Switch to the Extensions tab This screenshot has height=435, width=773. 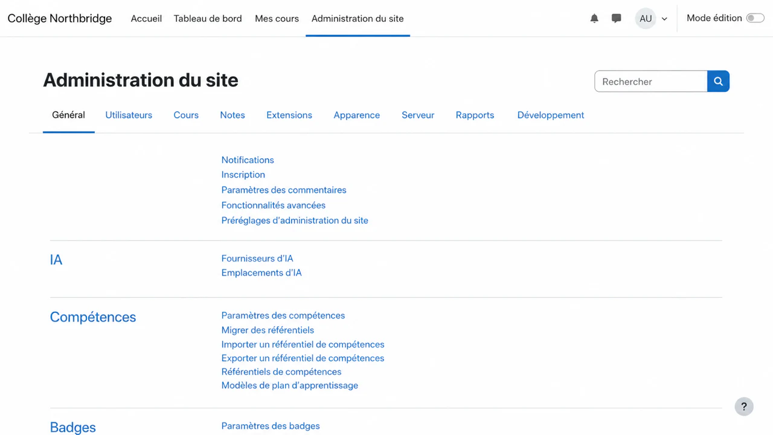tap(289, 115)
